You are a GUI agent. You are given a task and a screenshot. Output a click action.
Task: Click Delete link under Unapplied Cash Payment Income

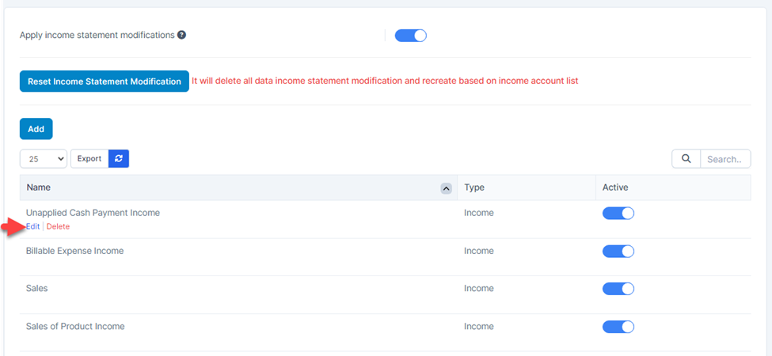pyautogui.click(x=58, y=226)
